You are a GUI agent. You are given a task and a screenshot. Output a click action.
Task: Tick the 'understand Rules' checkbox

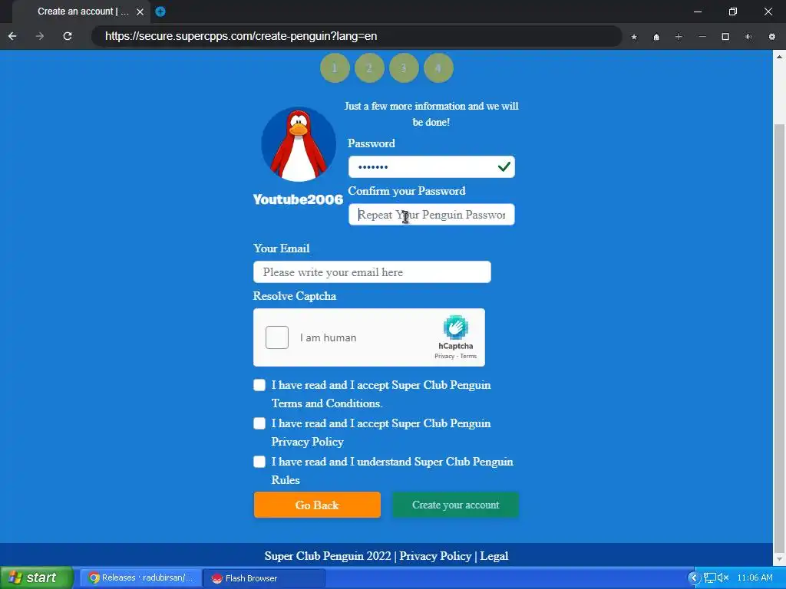tap(259, 461)
